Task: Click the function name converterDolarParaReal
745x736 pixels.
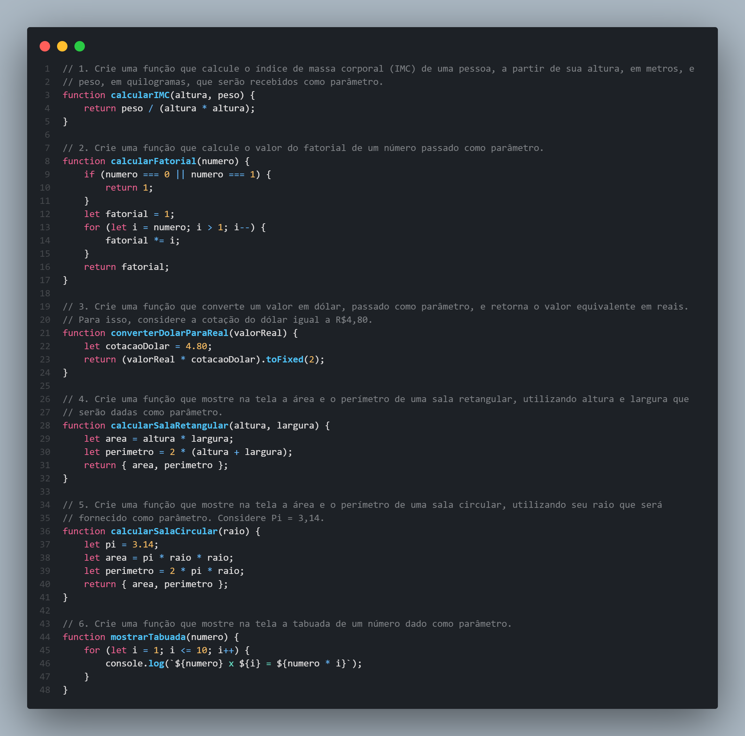Action: [x=170, y=333]
